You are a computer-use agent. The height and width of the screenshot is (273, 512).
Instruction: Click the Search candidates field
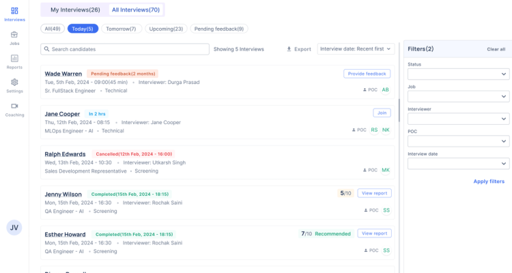(x=125, y=49)
